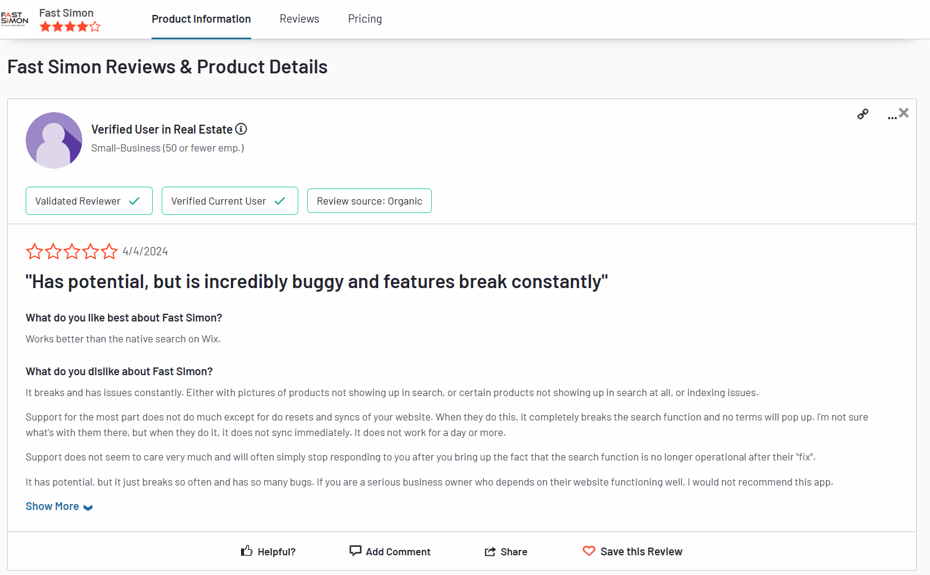Click the Fast Simon product name in header
Viewport: 930px width, 575px height.
[66, 13]
